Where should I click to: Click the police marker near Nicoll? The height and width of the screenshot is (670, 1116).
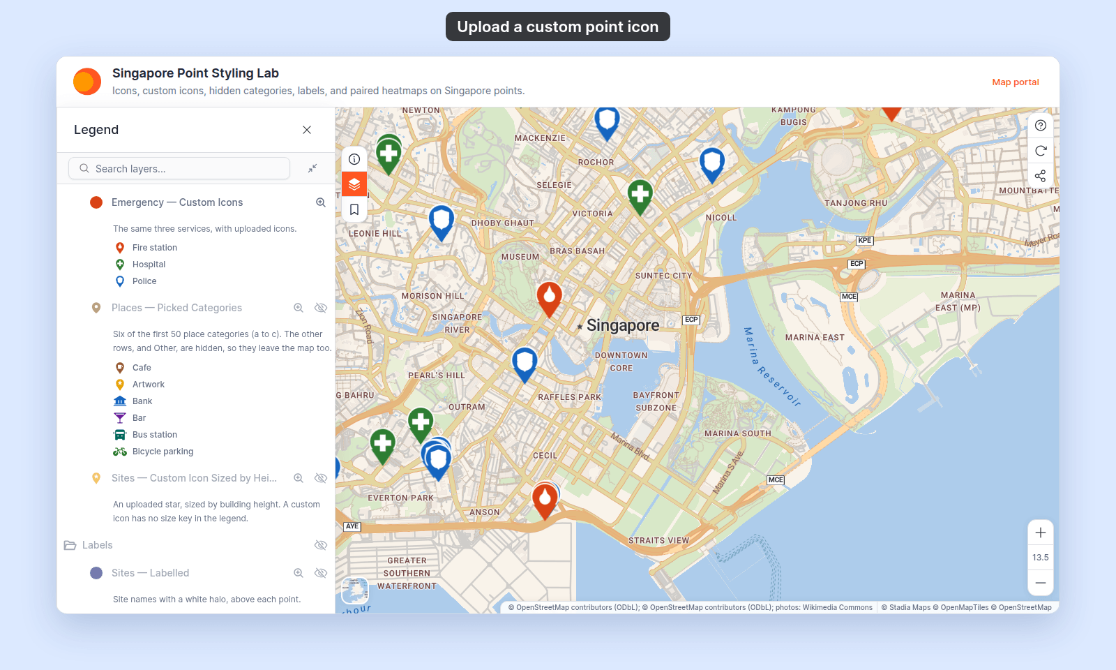point(712,165)
